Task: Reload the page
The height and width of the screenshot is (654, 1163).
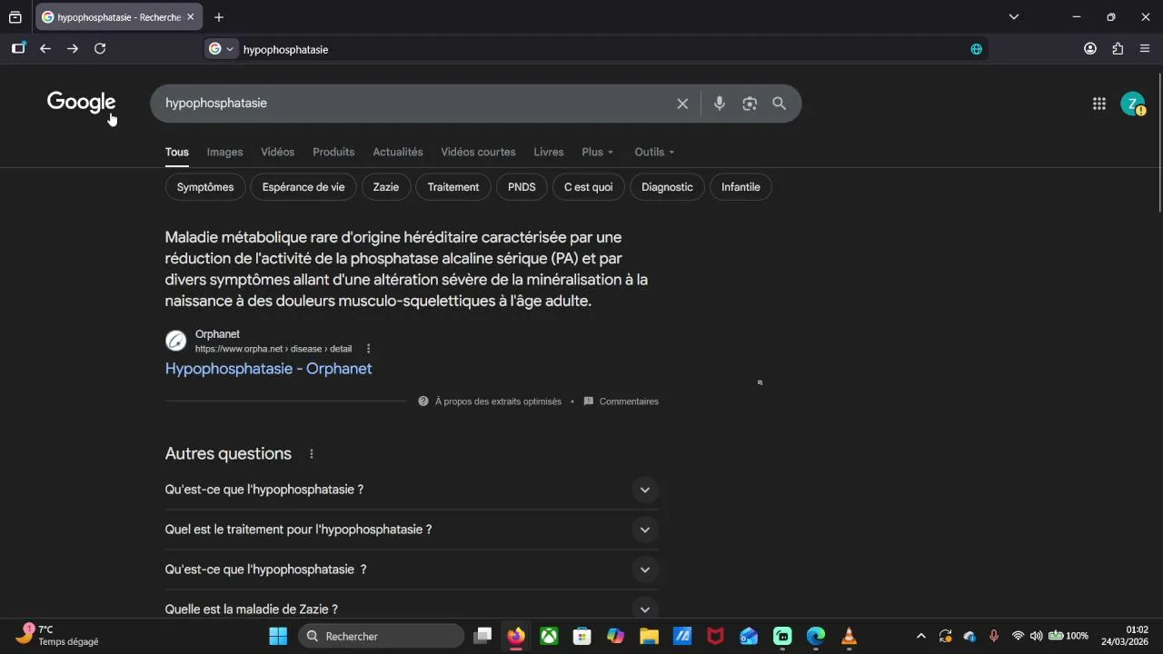Action: click(x=100, y=49)
